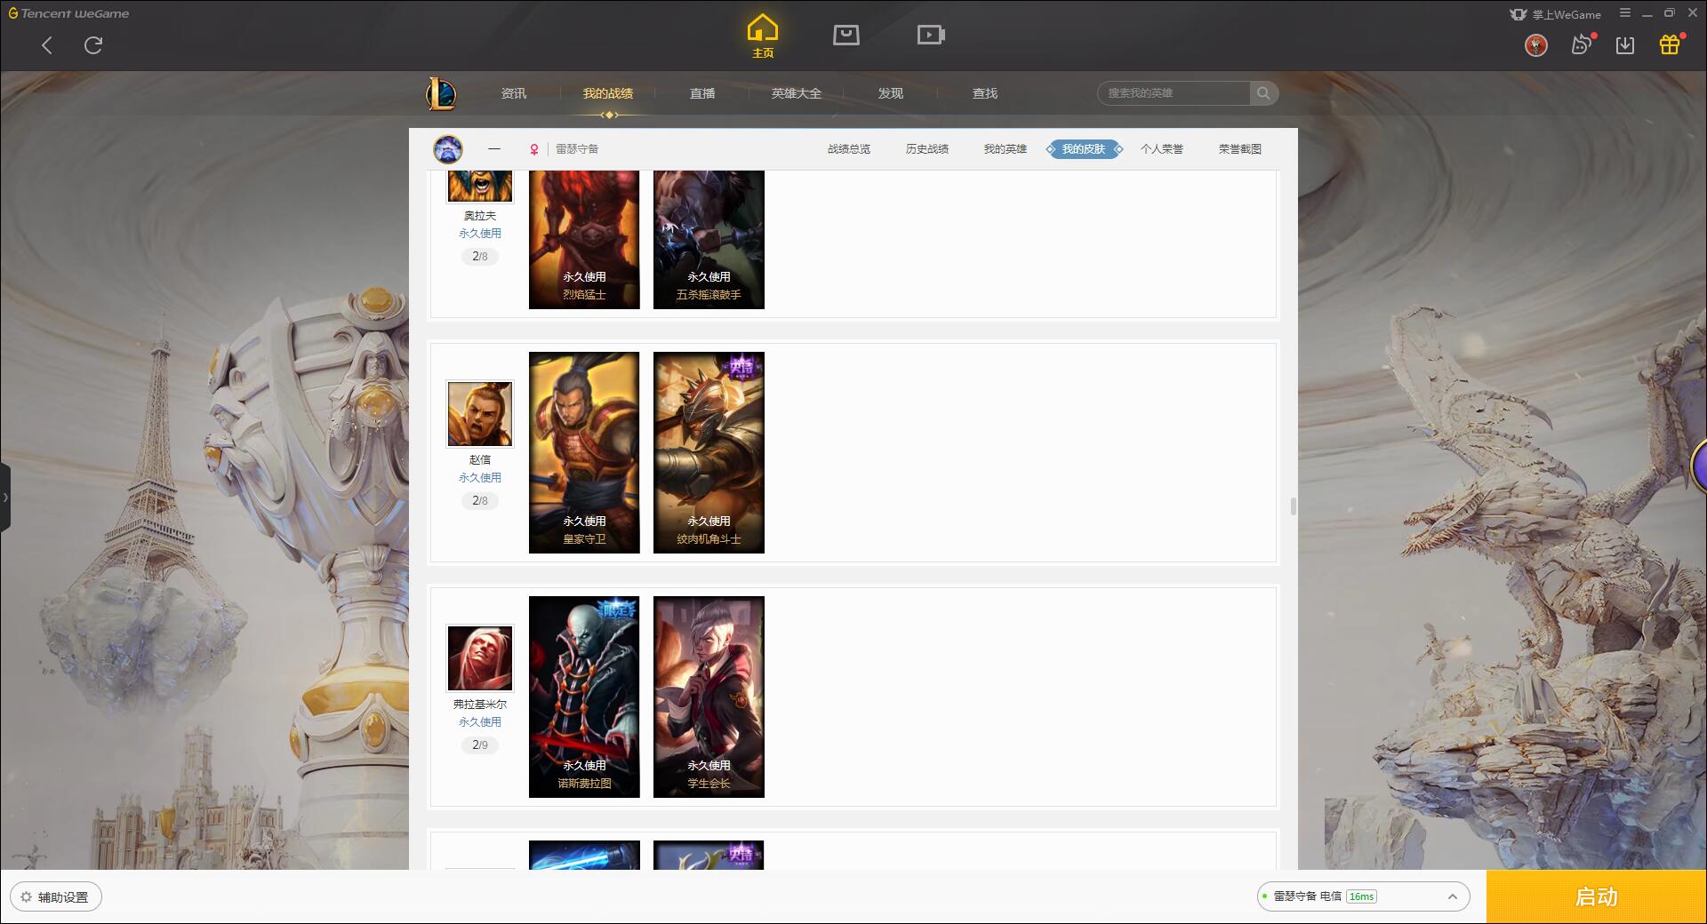Click the 弗拉基米尔 champion name

(480, 705)
